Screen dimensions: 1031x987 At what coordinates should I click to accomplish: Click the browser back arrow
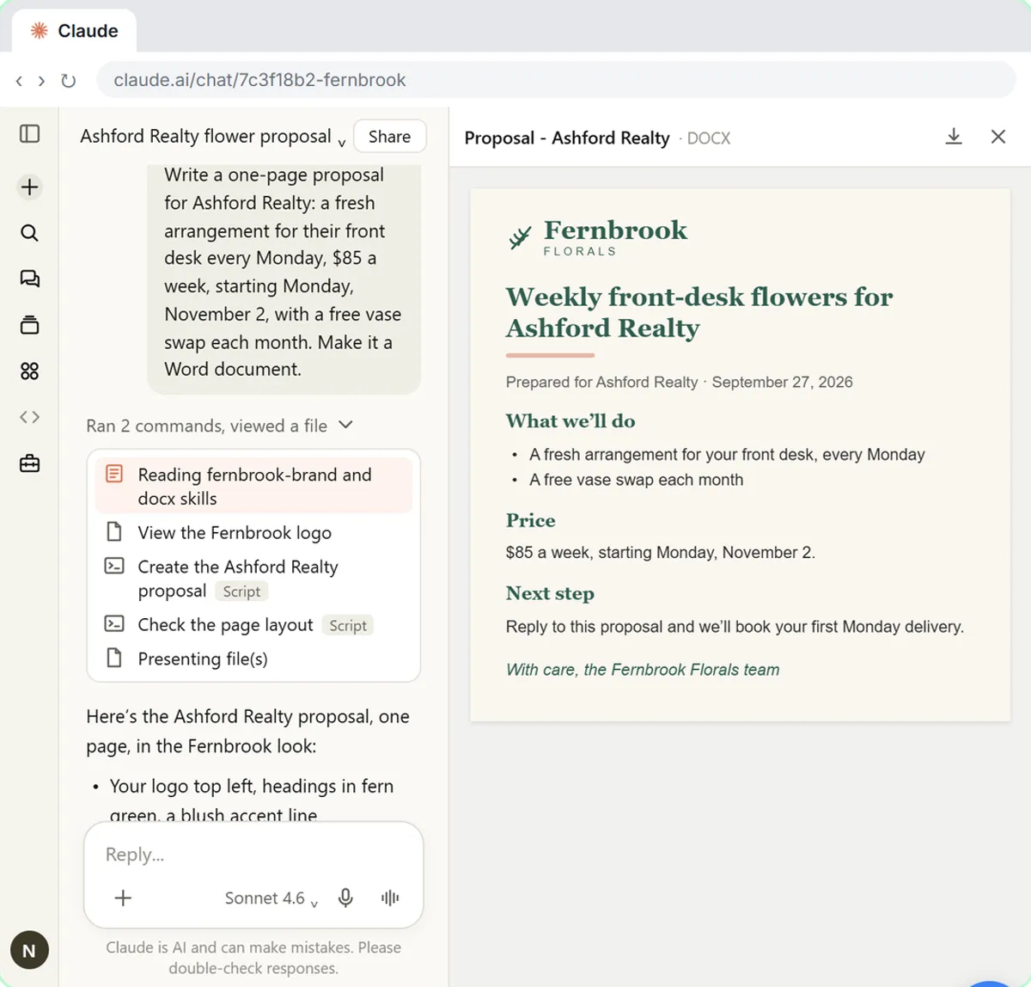click(x=19, y=81)
